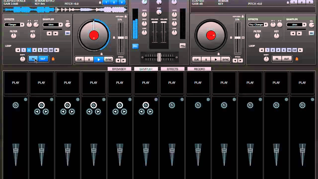Nudge left deck pitch down arrow

pyautogui.click(x=118, y=60)
